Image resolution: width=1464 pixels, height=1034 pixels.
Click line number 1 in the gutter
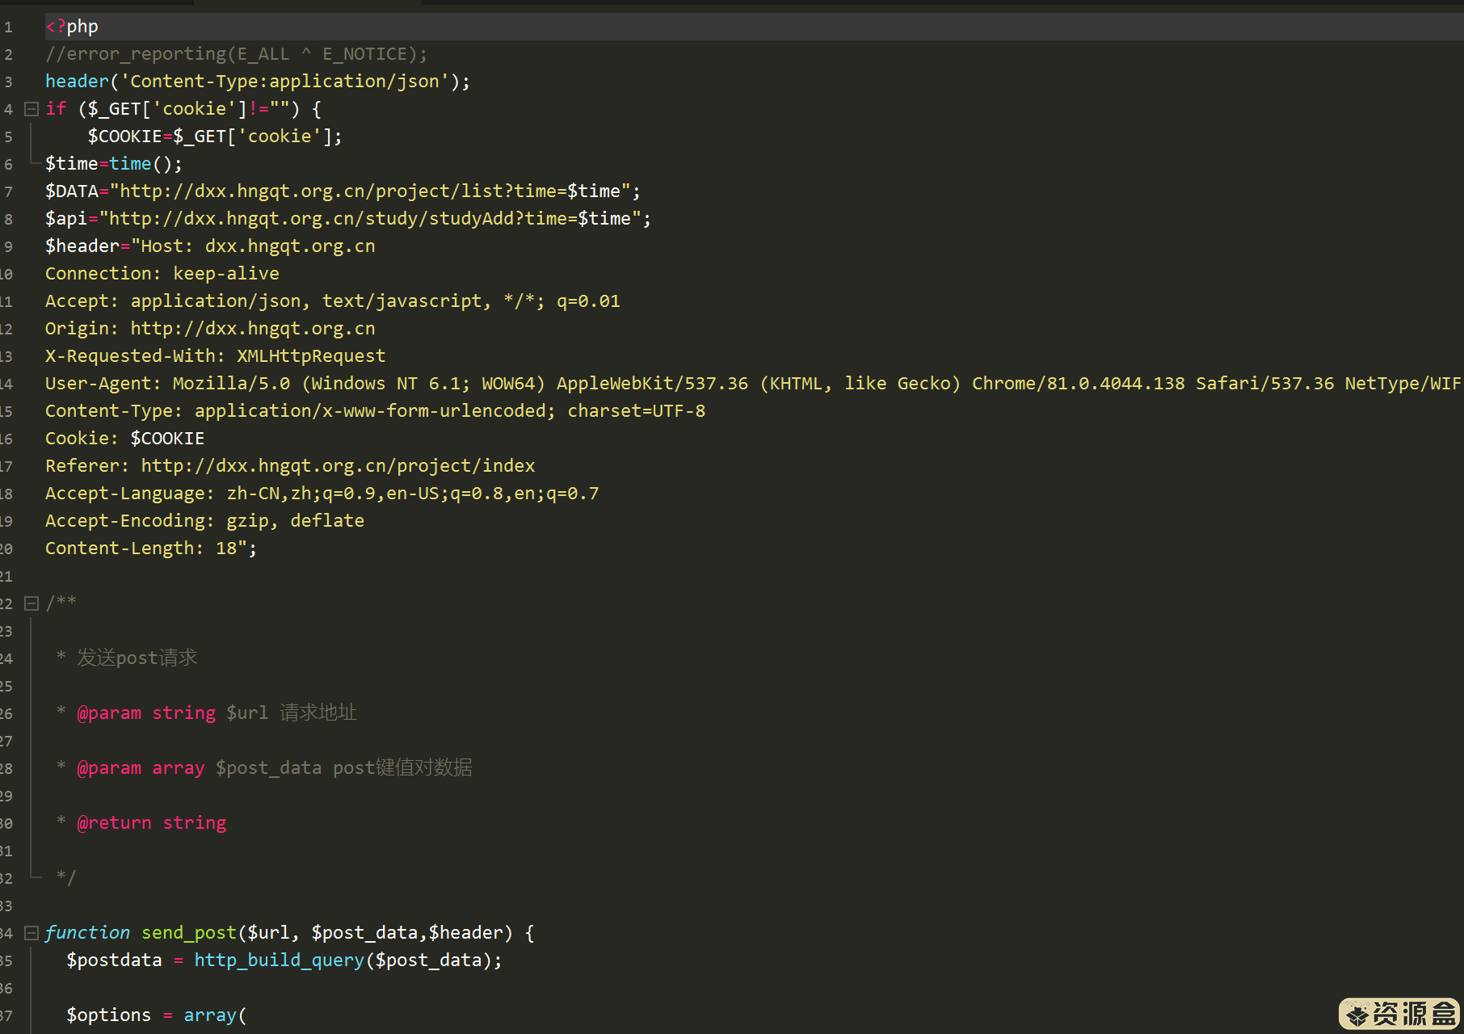point(8,27)
